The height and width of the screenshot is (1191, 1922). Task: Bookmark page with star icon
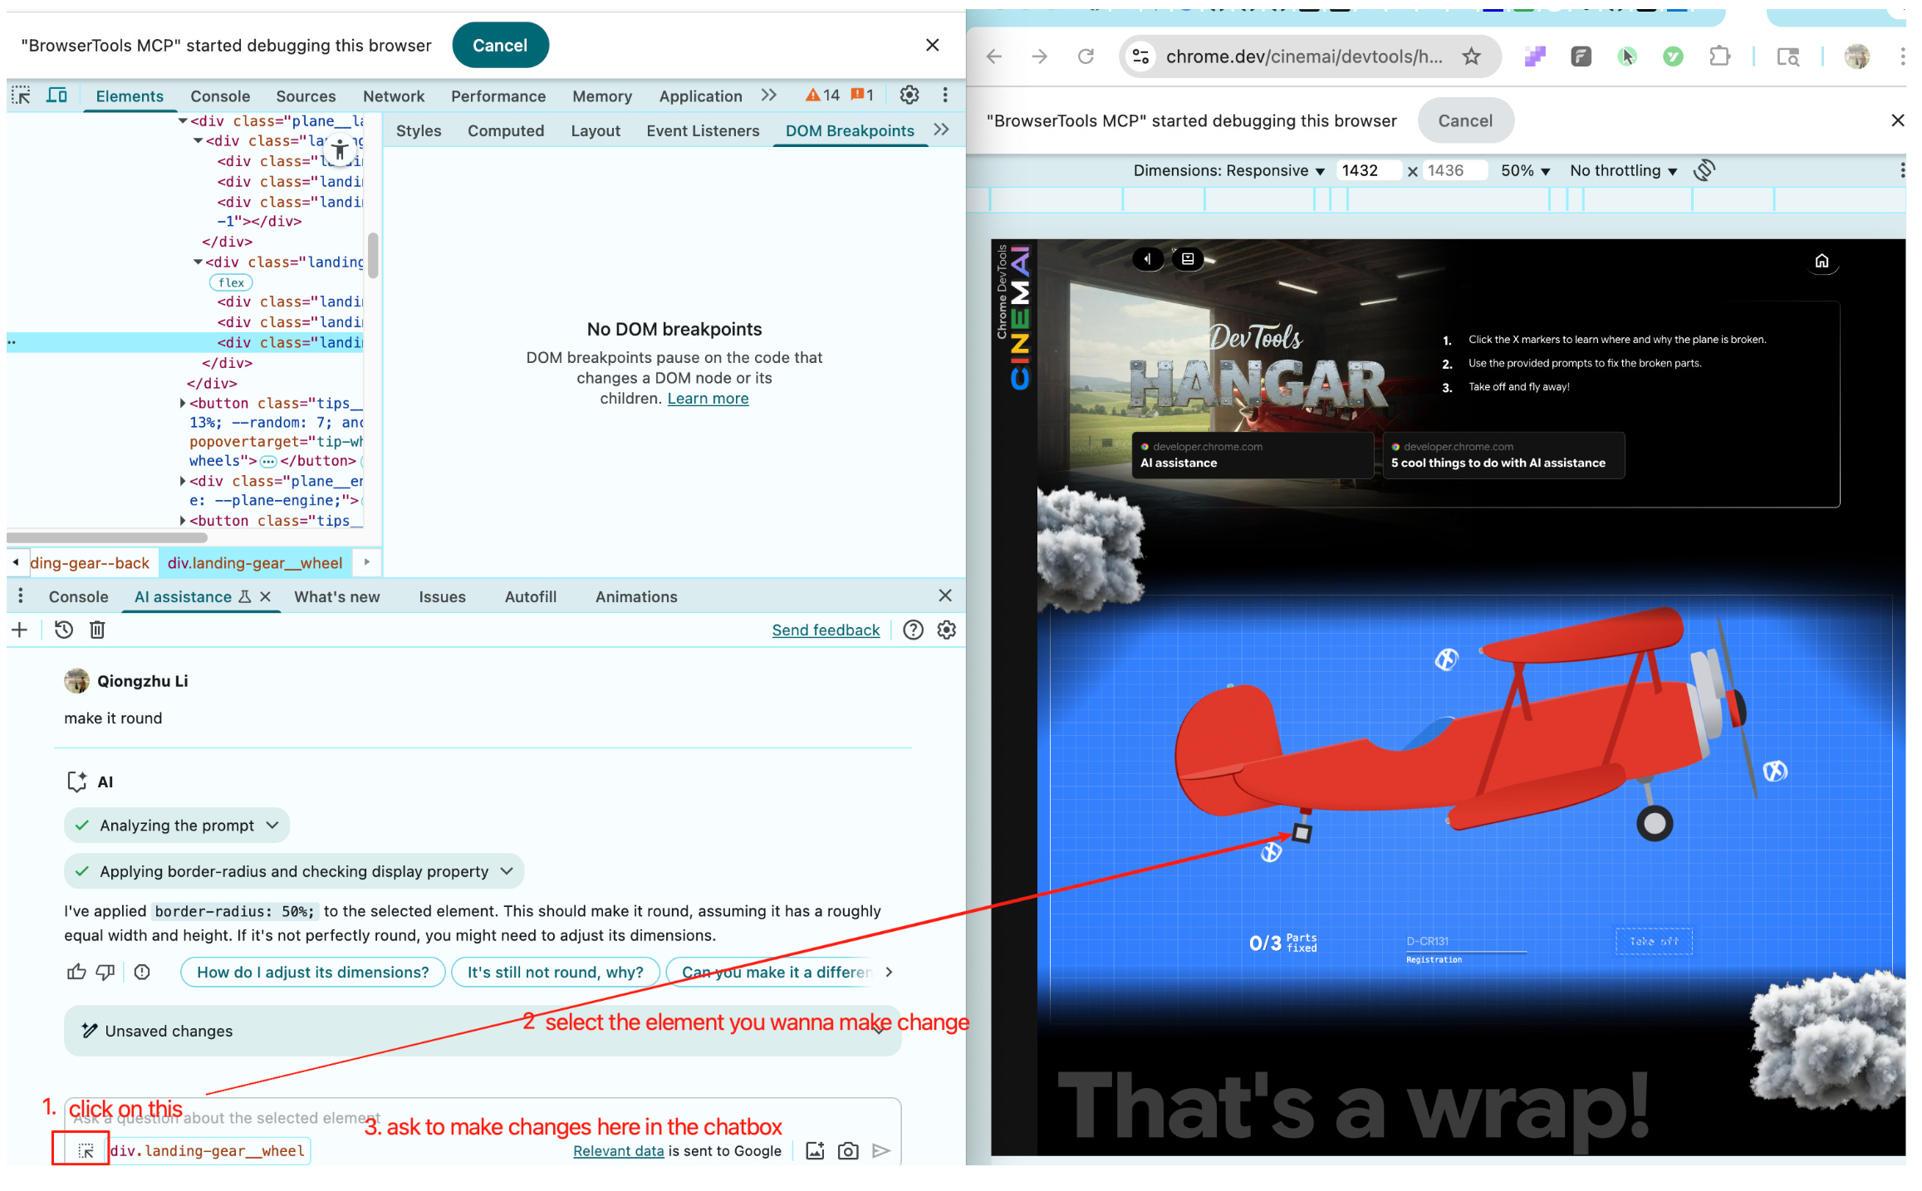[1472, 56]
